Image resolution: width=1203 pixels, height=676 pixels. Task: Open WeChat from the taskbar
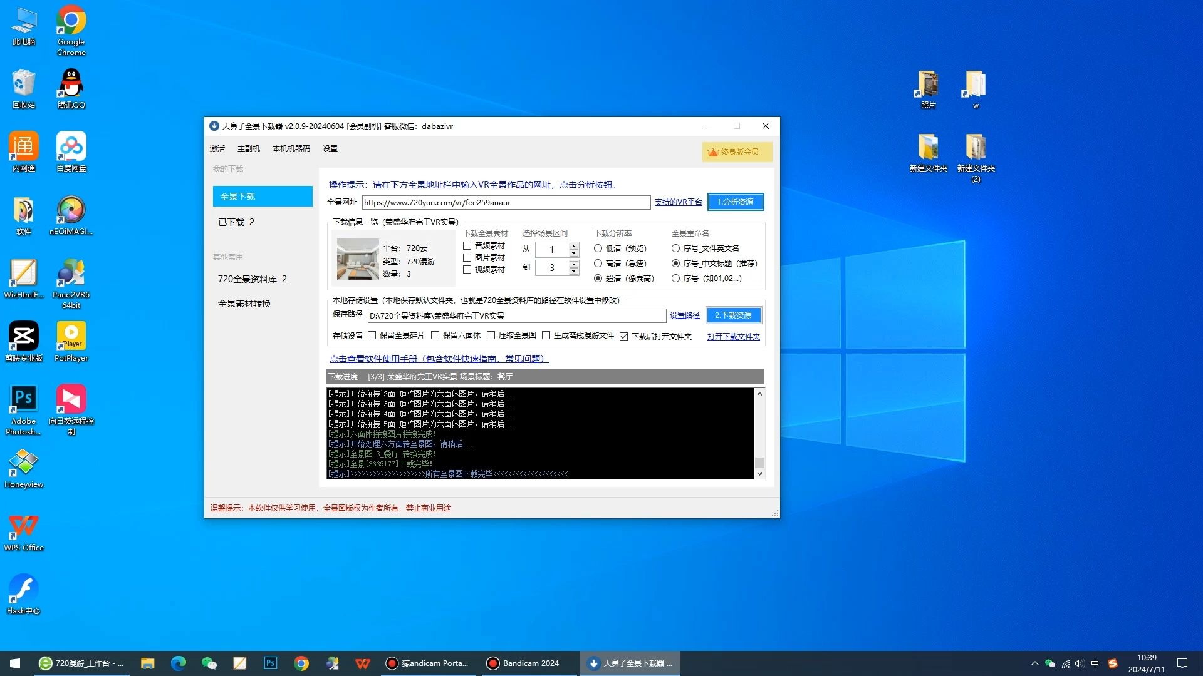(x=209, y=663)
